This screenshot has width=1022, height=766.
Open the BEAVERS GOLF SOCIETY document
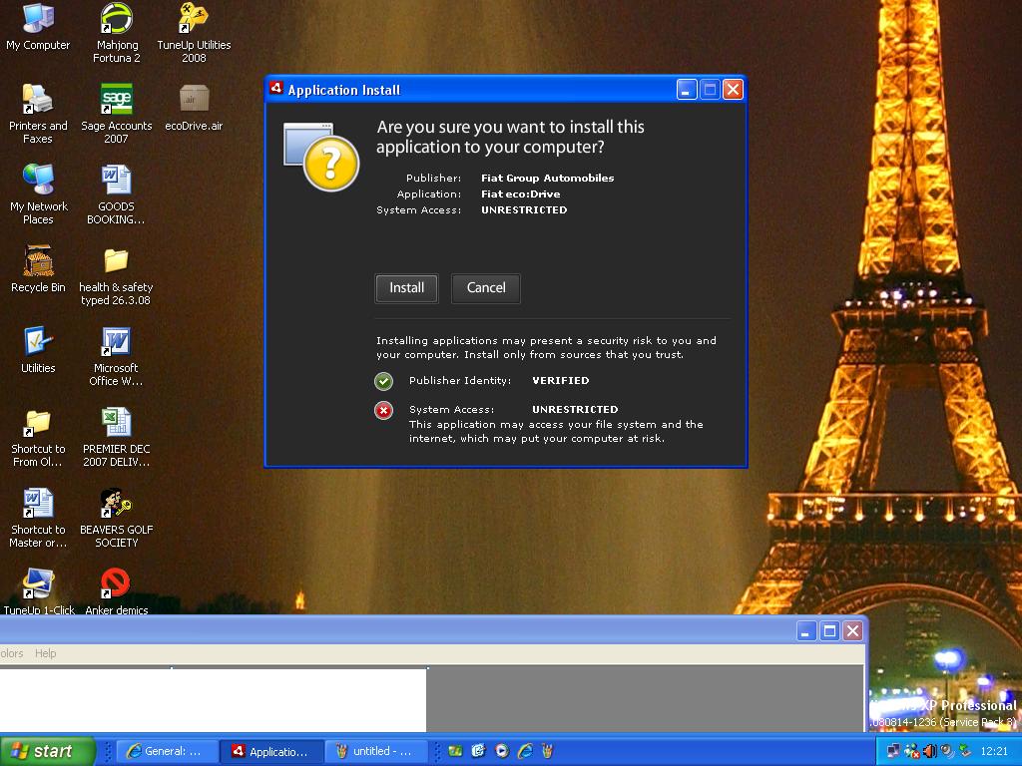(x=115, y=501)
